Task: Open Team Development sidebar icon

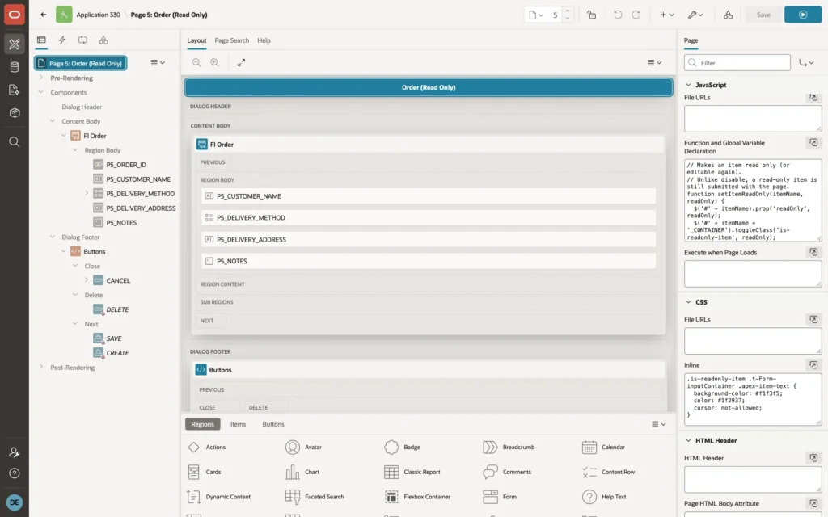Action: click(x=15, y=90)
